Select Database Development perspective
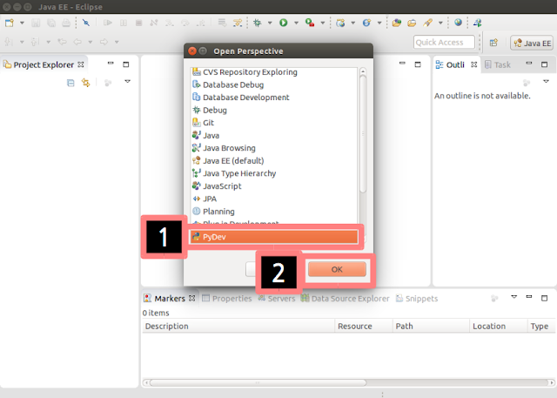The image size is (557, 398). coord(274,98)
